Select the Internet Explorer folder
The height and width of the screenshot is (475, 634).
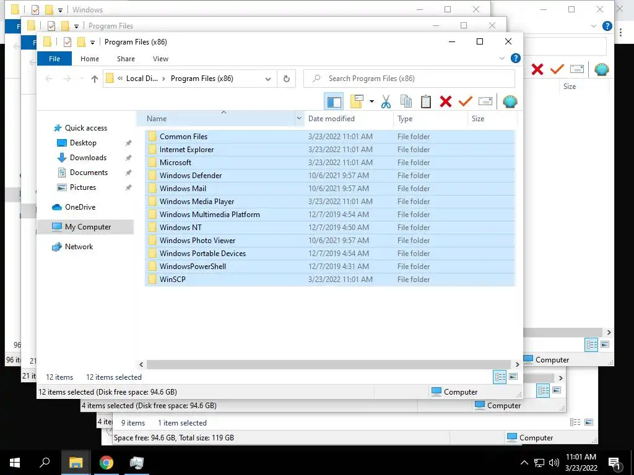tap(330, 150)
